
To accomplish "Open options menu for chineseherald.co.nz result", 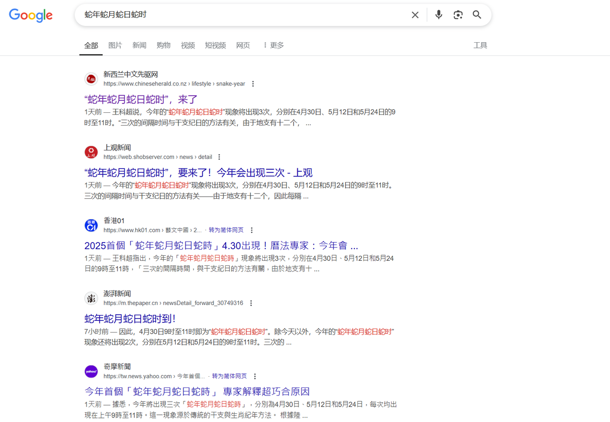I will (253, 84).
